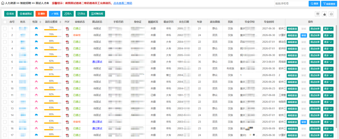Click the home icon beside 人力资源

[3, 3]
